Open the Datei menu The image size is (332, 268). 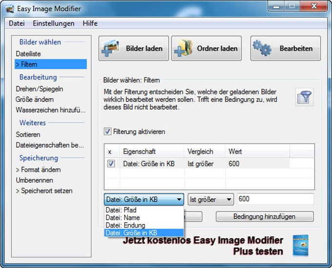coord(17,23)
